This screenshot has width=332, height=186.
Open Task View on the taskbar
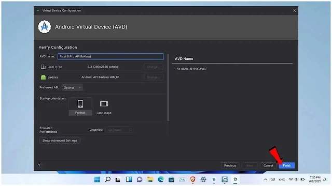[x=118, y=179]
